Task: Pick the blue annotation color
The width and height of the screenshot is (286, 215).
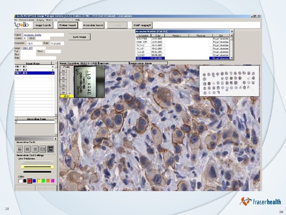Action: click(34, 181)
